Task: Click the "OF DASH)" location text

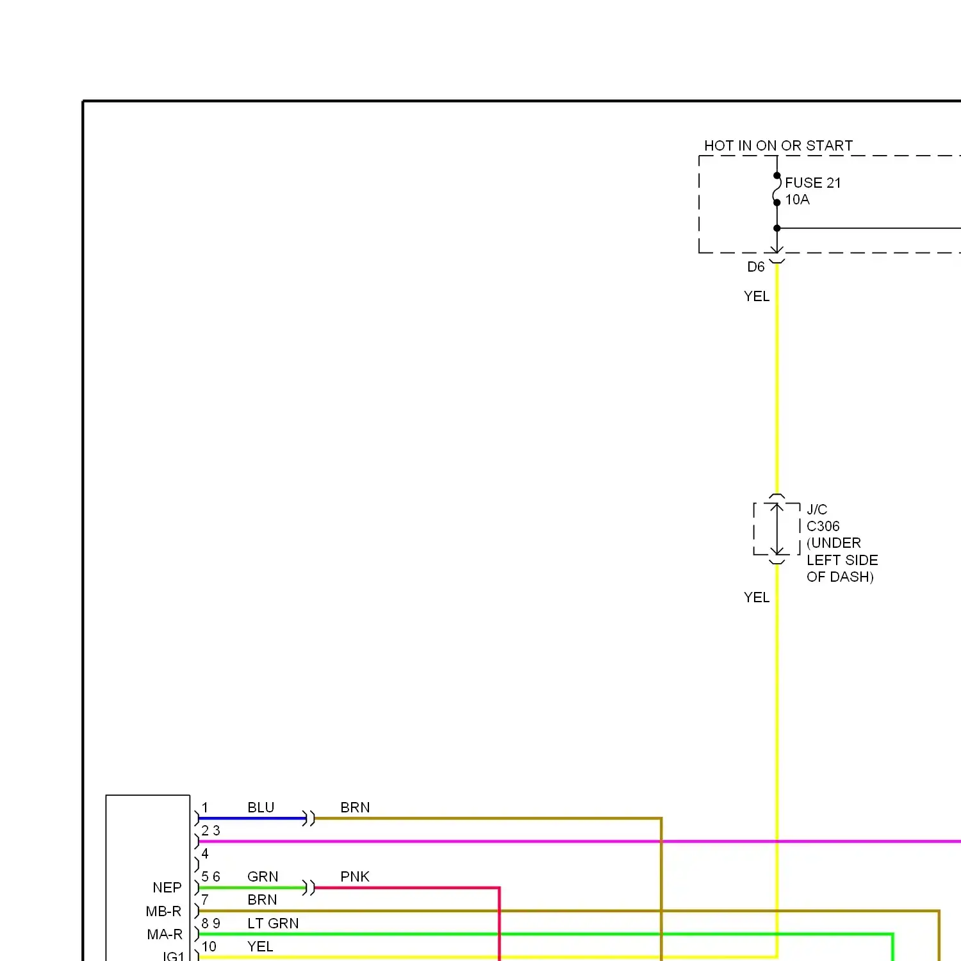Action: tap(841, 577)
